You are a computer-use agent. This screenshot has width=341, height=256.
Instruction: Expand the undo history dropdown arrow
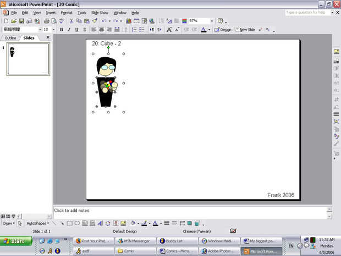(x=109, y=21)
